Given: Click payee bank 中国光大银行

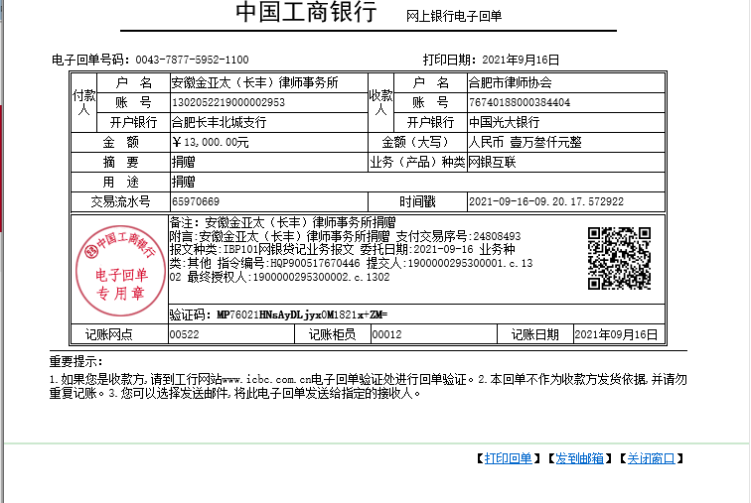Looking at the screenshot, I should point(505,122).
